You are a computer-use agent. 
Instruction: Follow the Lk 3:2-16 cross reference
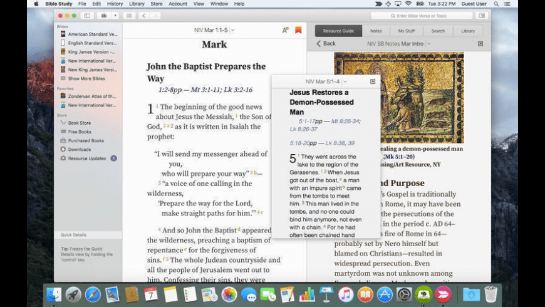(238, 90)
